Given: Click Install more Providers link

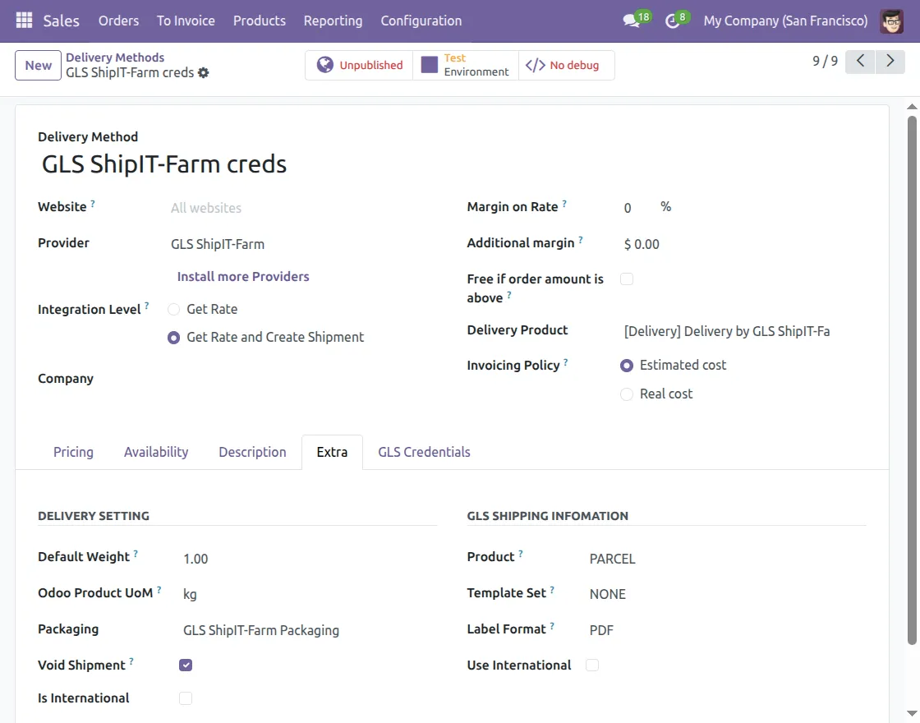Looking at the screenshot, I should pos(243,276).
